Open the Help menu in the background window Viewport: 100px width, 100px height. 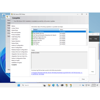coord(96,39)
